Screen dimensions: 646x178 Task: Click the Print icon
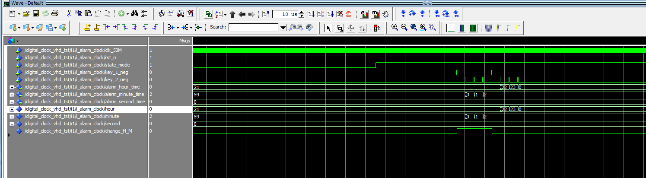(x=55, y=14)
